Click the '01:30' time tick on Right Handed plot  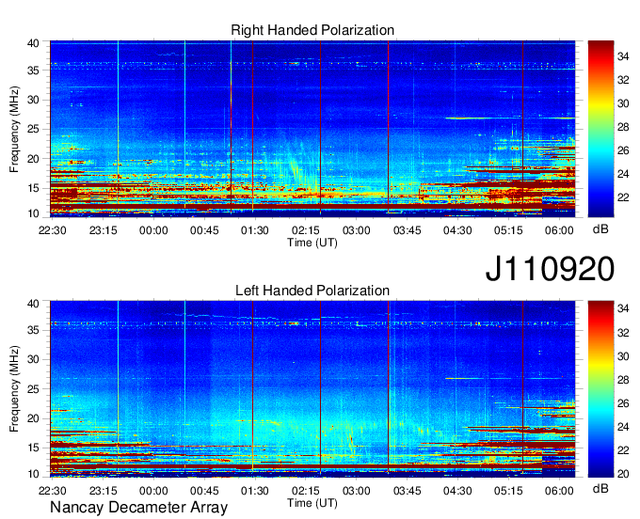click(255, 230)
